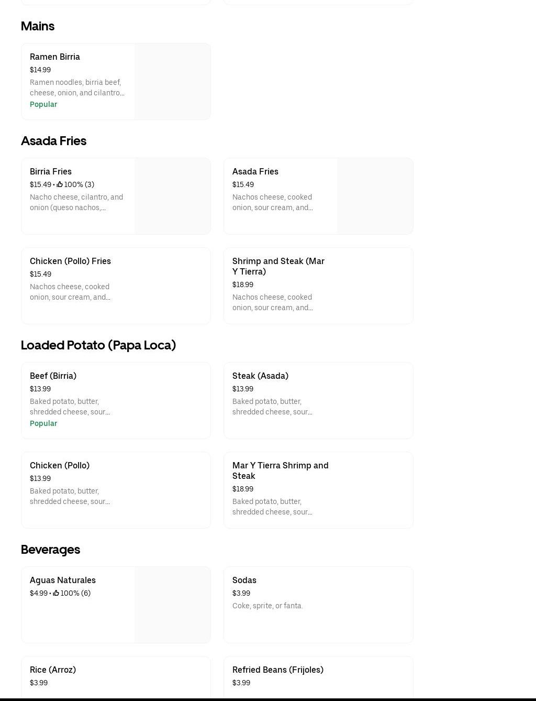Open the Ramen Birria image placeholder
536x701 pixels.
click(172, 82)
